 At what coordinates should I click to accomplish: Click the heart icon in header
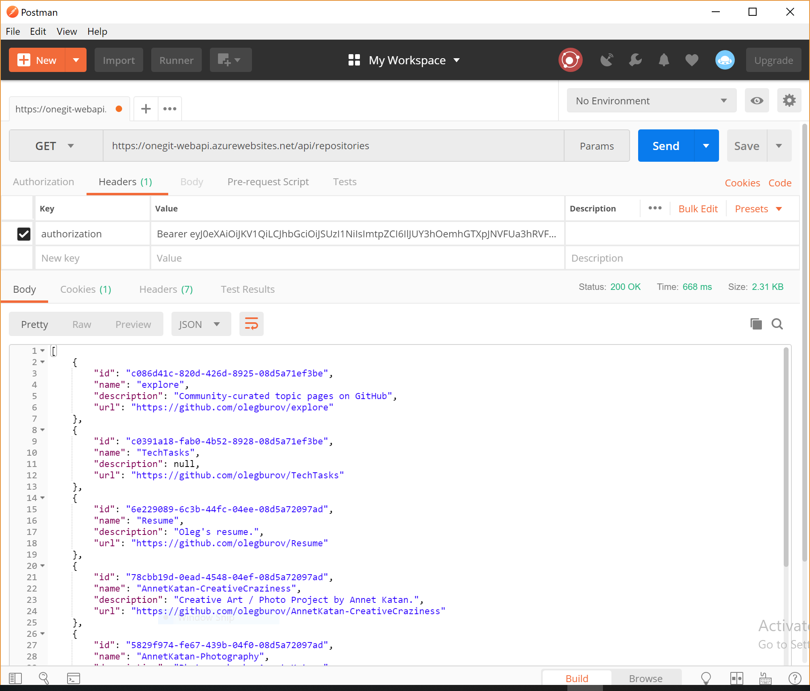click(x=692, y=60)
